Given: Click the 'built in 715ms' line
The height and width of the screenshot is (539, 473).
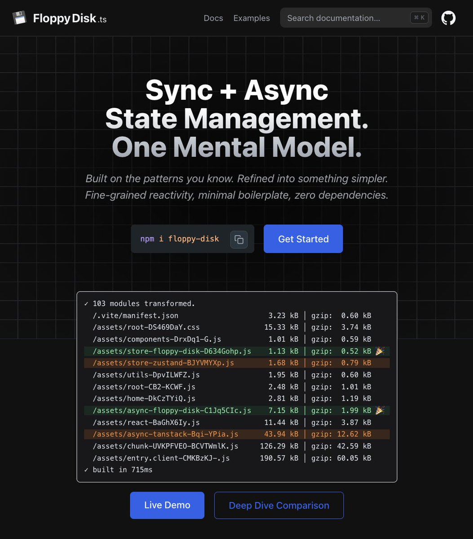Looking at the screenshot, I should click(118, 470).
